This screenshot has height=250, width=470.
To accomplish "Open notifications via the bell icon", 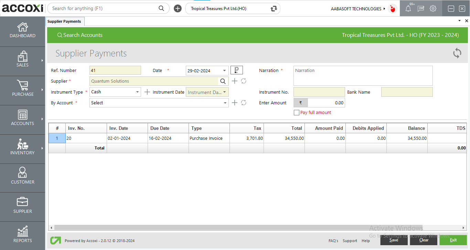I will coord(408,8).
